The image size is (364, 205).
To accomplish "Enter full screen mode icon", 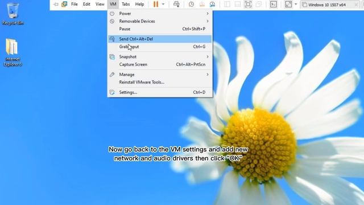I will (248, 4).
